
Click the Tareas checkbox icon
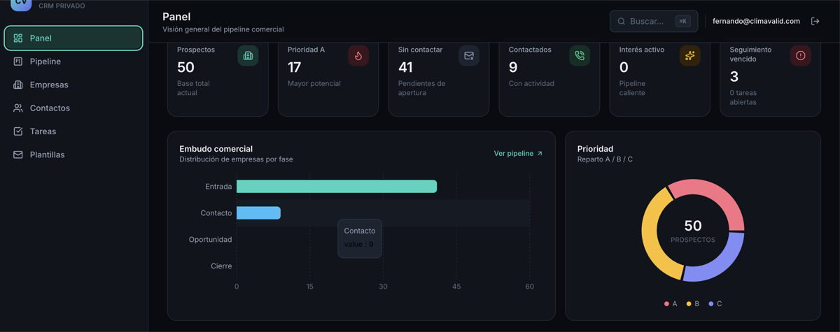pos(18,131)
